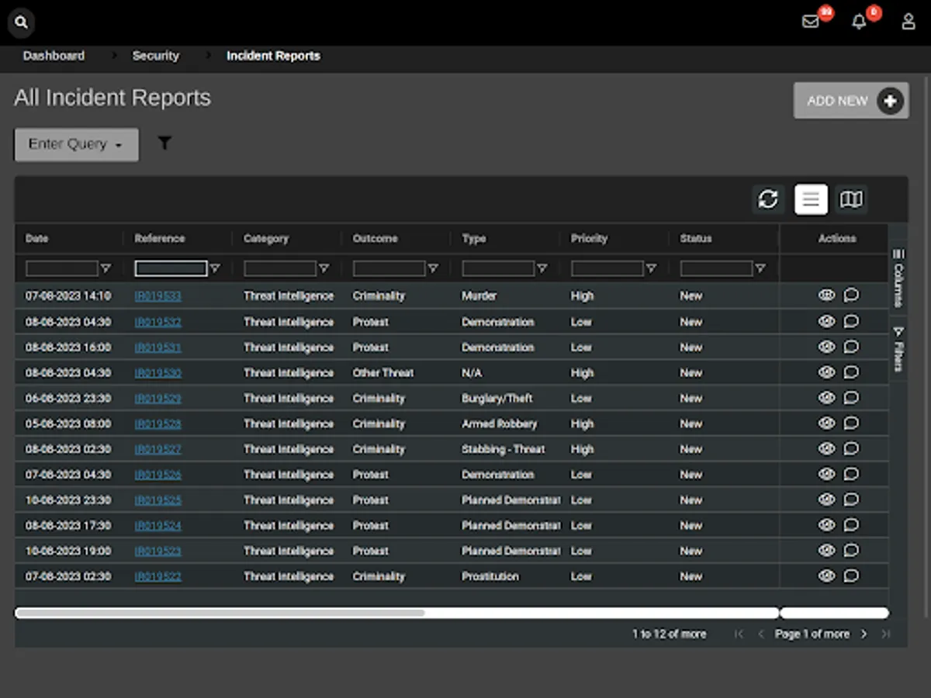Click the ADD NEW button
This screenshot has width=931, height=698.
(850, 101)
